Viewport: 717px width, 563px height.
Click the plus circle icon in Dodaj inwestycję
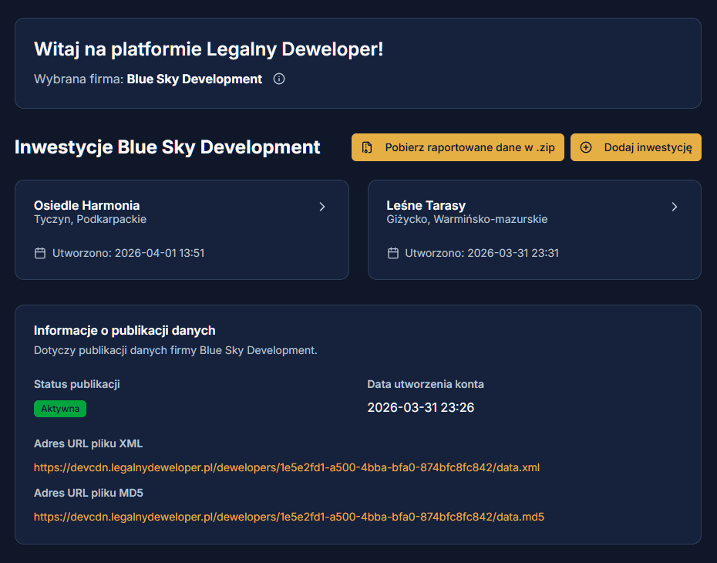(586, 147)
